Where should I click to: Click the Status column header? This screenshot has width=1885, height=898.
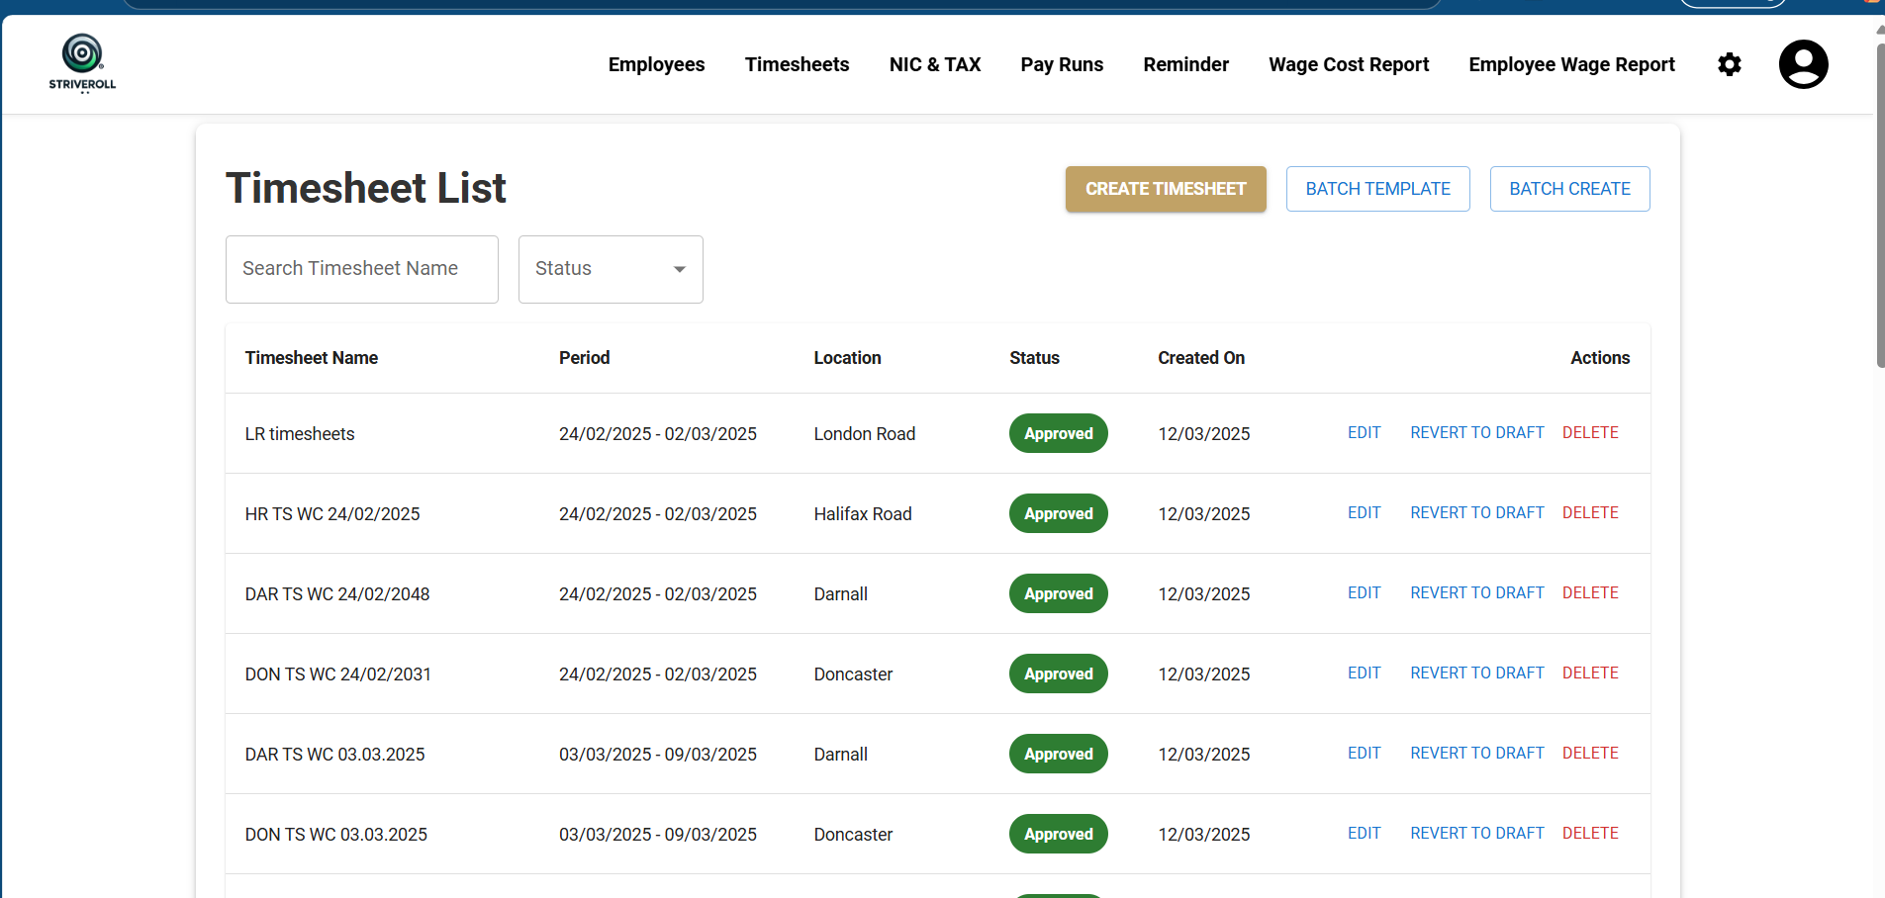(1034, 358)
